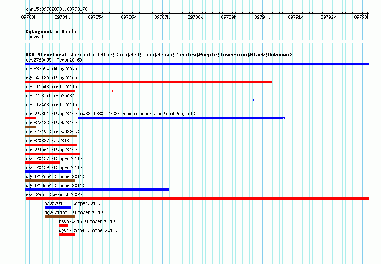The height and width of the screenshot is (264, 381).
Task: Click the nsv827433 (Park2010) label
Action: (51, 123)
